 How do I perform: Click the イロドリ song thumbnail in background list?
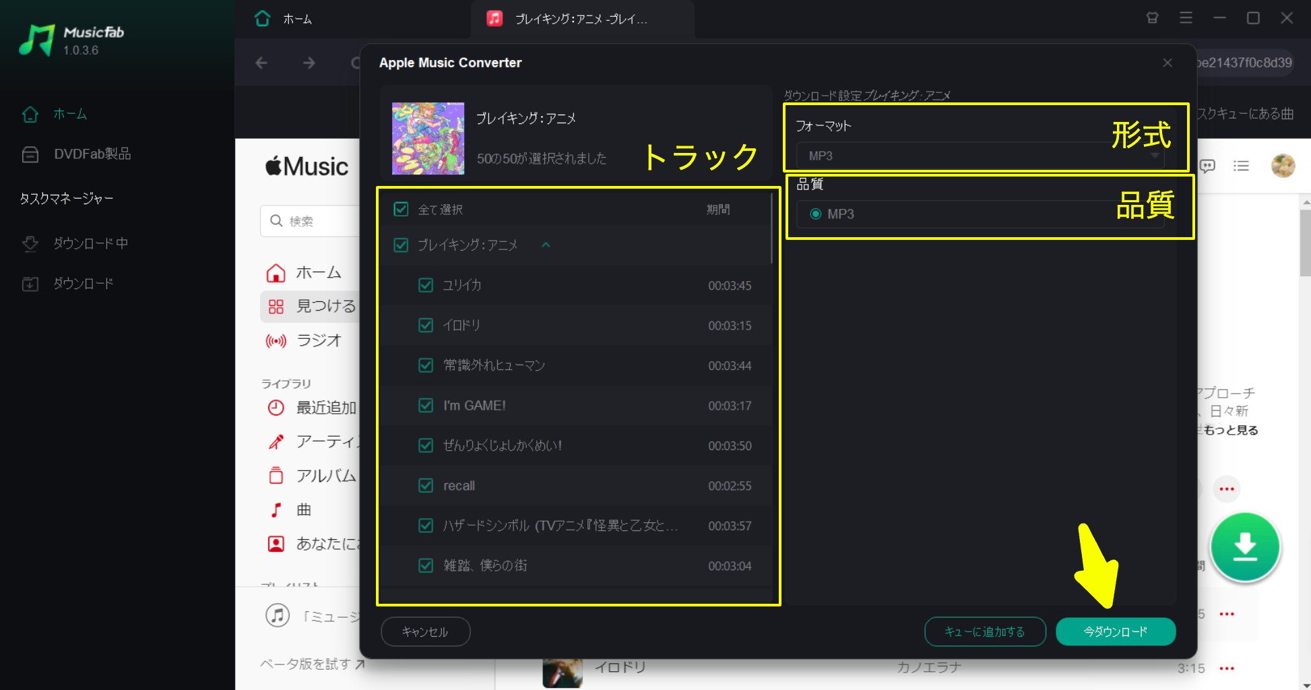(x=563, y=674)
